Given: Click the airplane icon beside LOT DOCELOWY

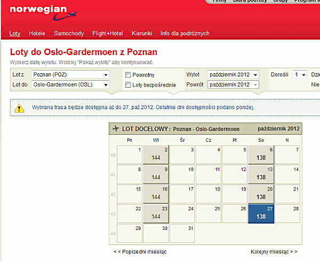Looking at the screenshot, I should point(116,128).
